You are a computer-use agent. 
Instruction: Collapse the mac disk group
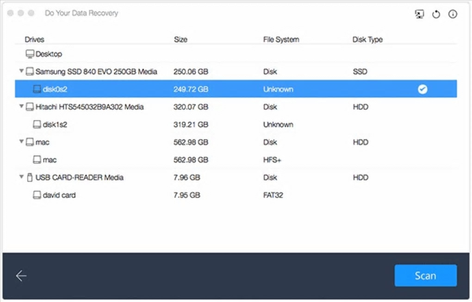pos(21,142)
